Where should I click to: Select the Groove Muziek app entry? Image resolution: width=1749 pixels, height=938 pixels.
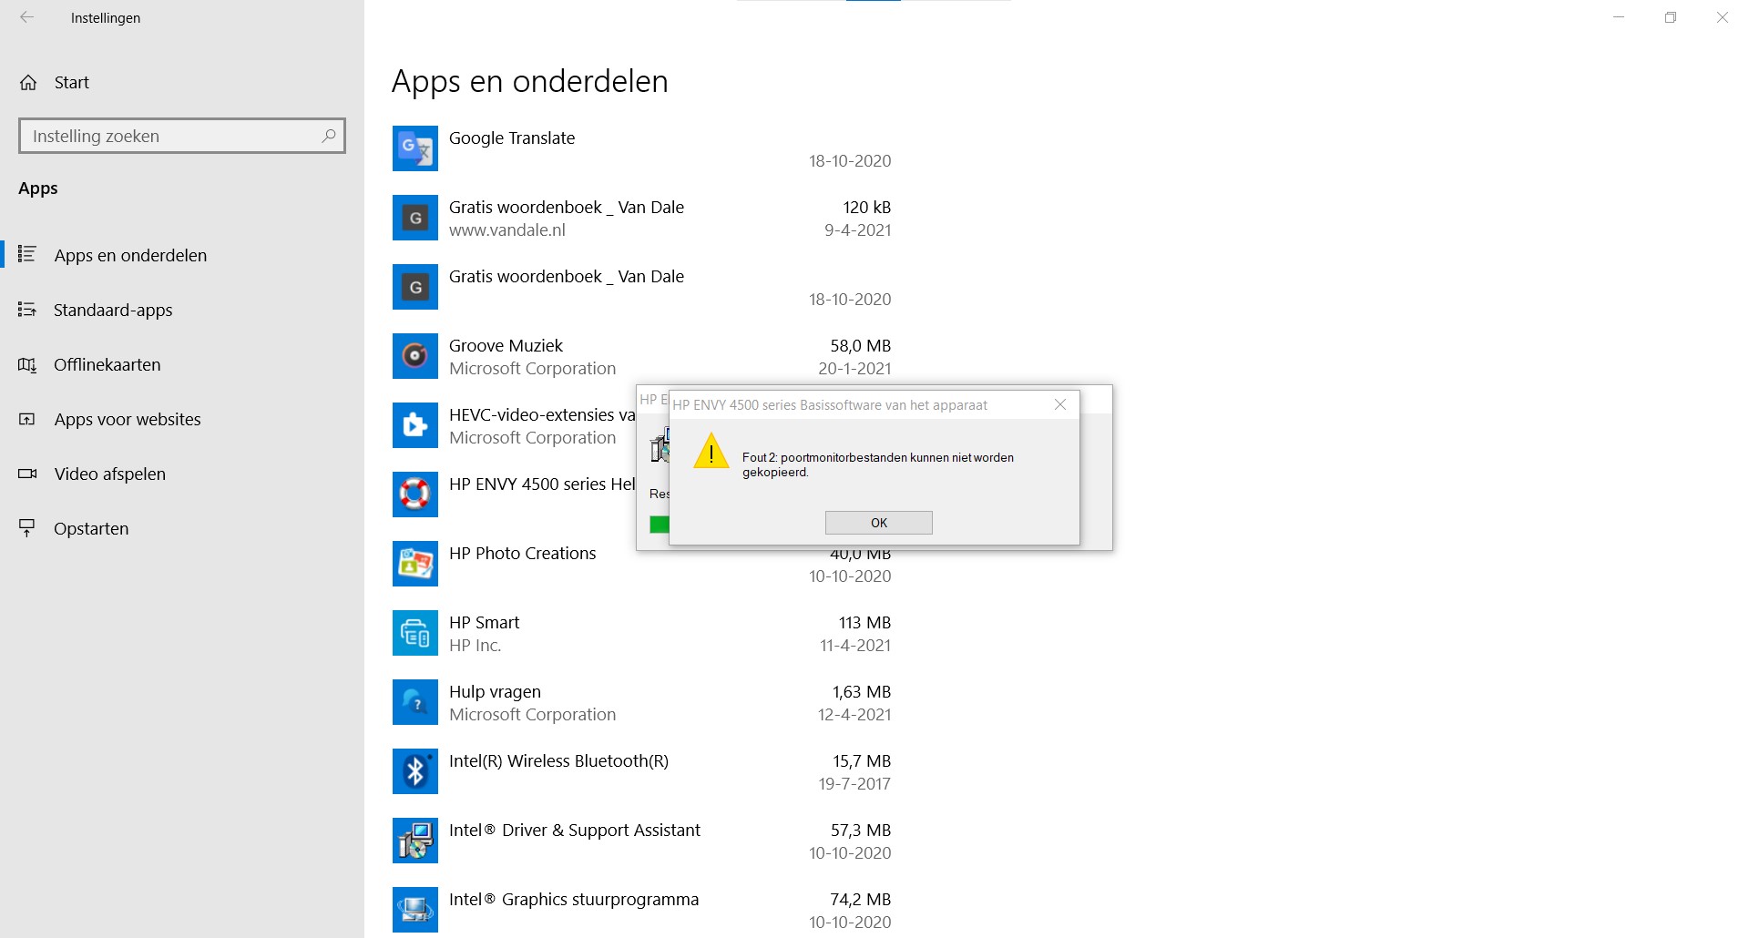(642, 356)
